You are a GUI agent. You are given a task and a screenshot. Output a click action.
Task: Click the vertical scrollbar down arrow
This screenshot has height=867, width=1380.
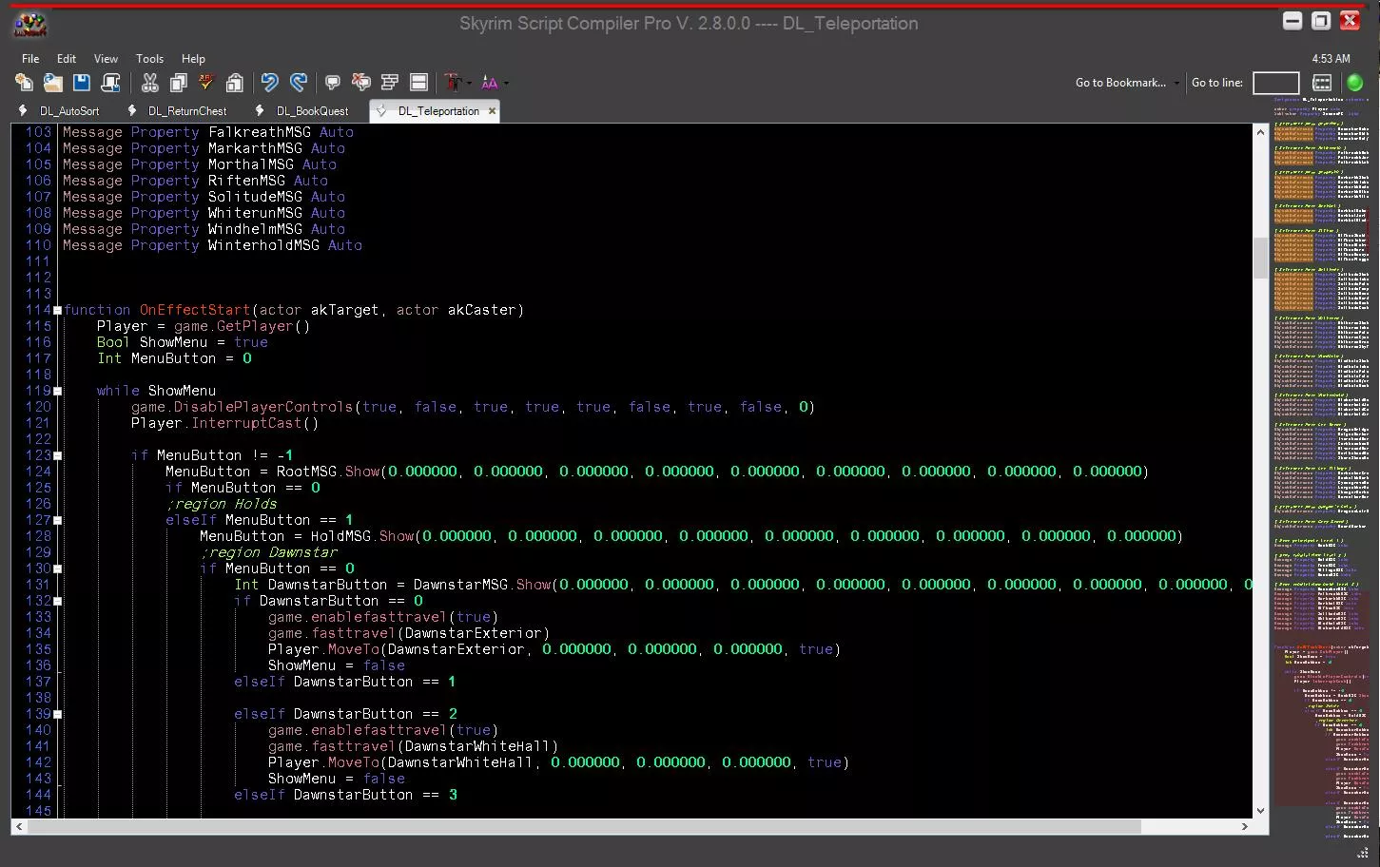(1260, 811)
